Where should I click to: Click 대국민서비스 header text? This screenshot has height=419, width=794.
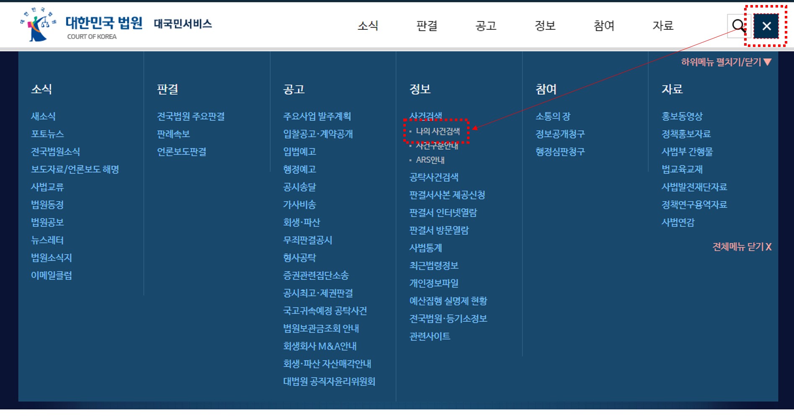(x=183, y=24)
